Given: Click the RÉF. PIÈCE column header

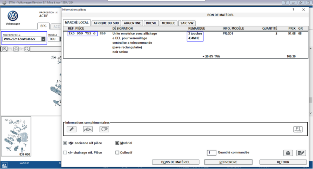Looking at the screenshot, I should tap(76, 29).
